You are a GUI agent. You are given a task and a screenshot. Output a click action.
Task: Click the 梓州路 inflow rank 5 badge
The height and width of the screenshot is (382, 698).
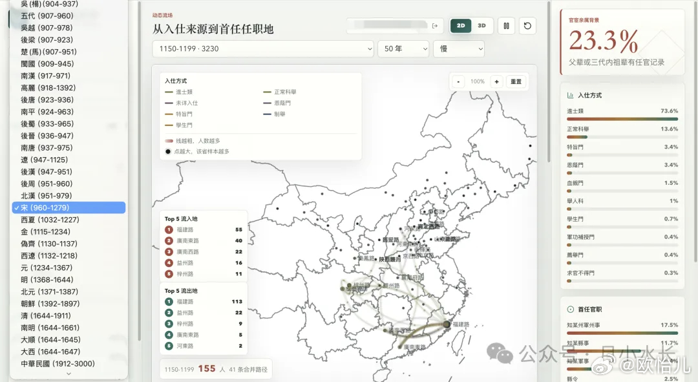[169, 274]
